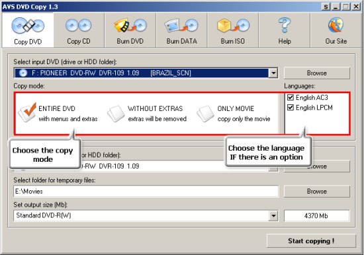Open the Burn DATA tool
364x255 pixels.
point(181,30)
